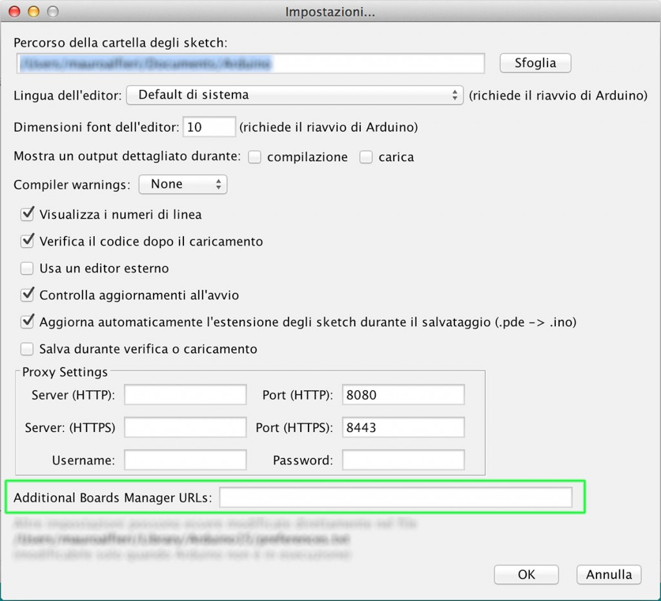Toggle Verifica il codice dopo il caricamento

[27, 241]
